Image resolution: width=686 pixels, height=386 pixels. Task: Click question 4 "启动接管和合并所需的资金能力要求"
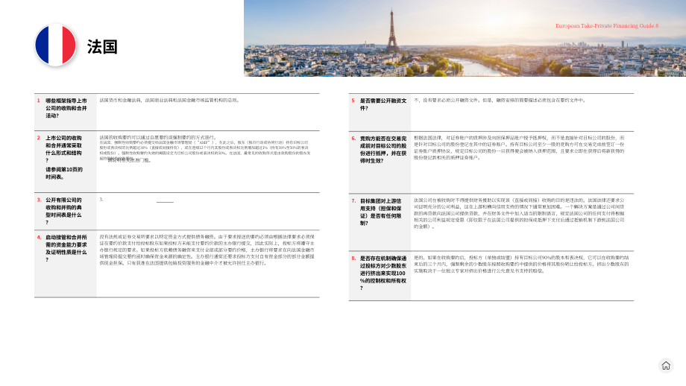66,248
